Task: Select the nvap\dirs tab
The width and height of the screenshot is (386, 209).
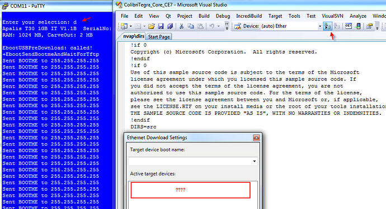Action: [134, 36]
